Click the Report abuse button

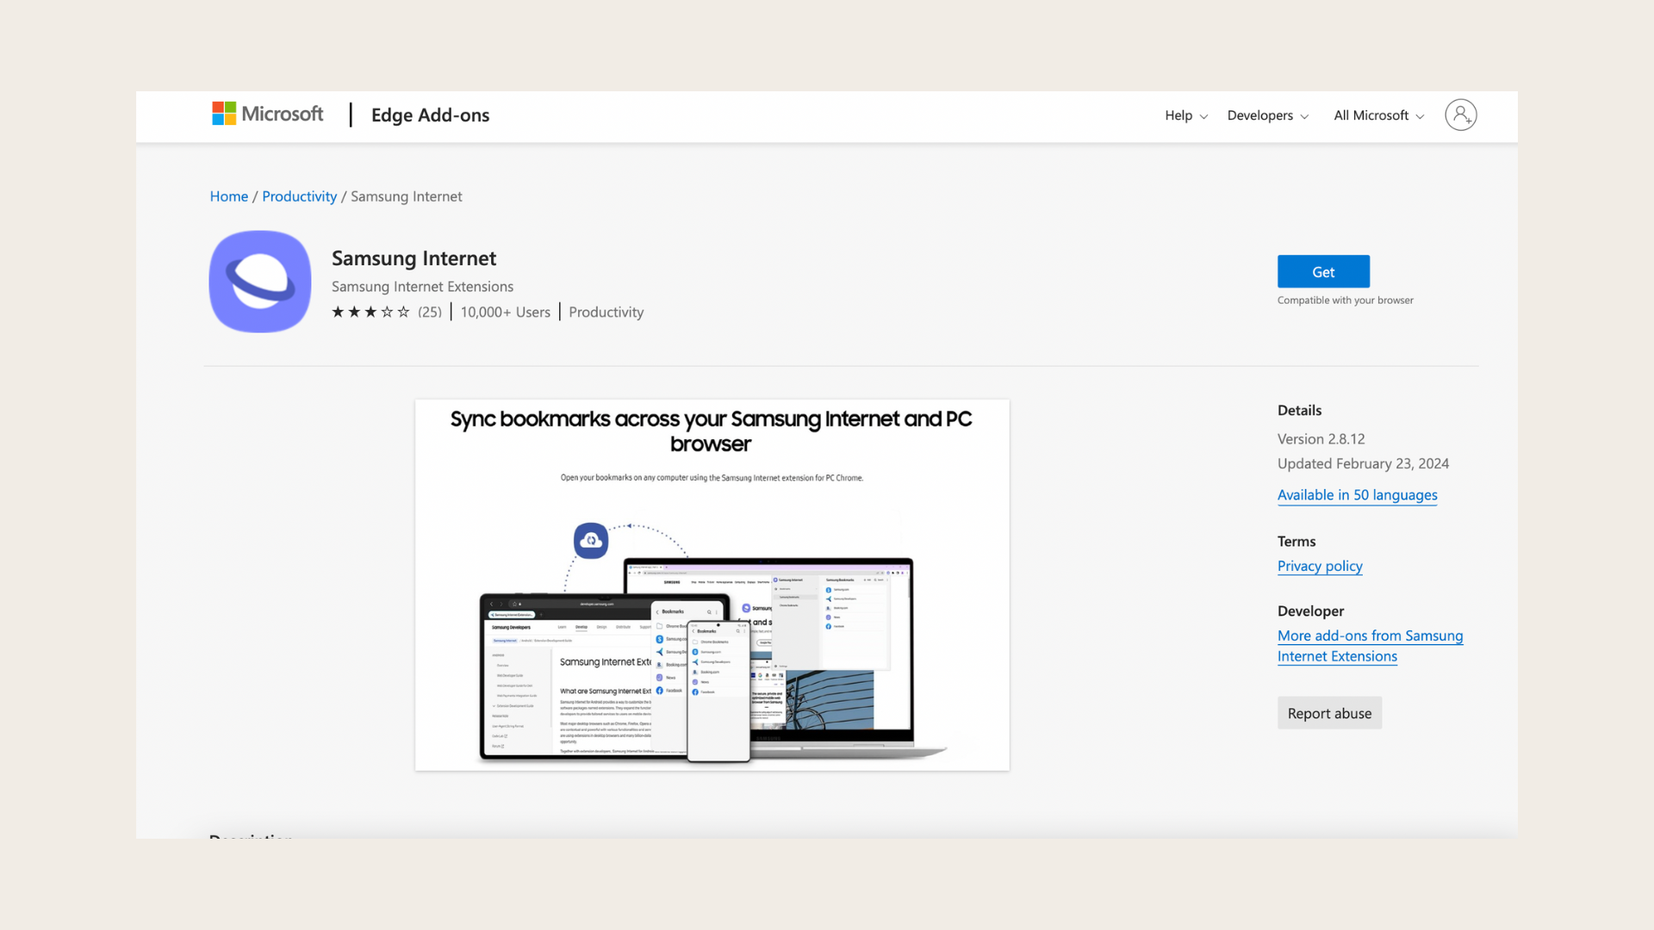(1329, 713)
